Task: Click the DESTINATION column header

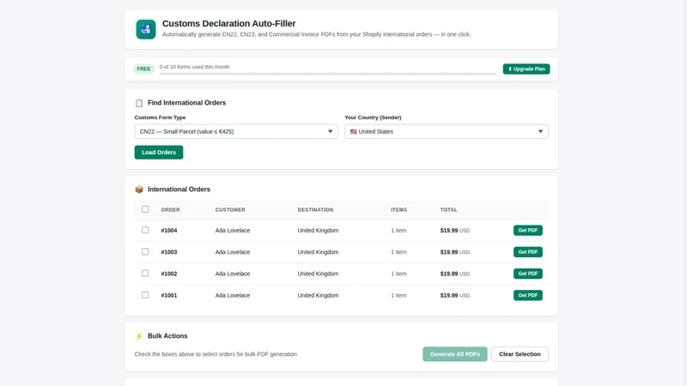Action: 315,210
